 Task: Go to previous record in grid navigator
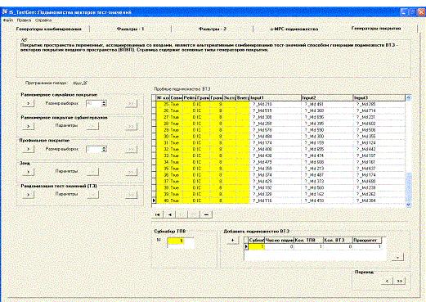170,214
